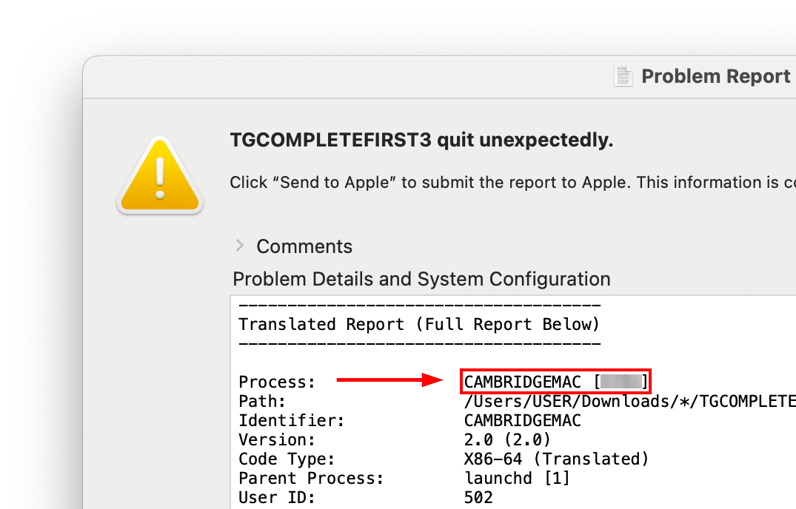
Task: Click the Version value 2.0 (2.0)
Action: (x=508, y=439)
